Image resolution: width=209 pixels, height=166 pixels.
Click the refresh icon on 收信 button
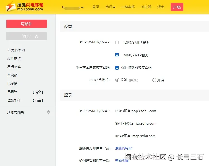coord(37,36)
